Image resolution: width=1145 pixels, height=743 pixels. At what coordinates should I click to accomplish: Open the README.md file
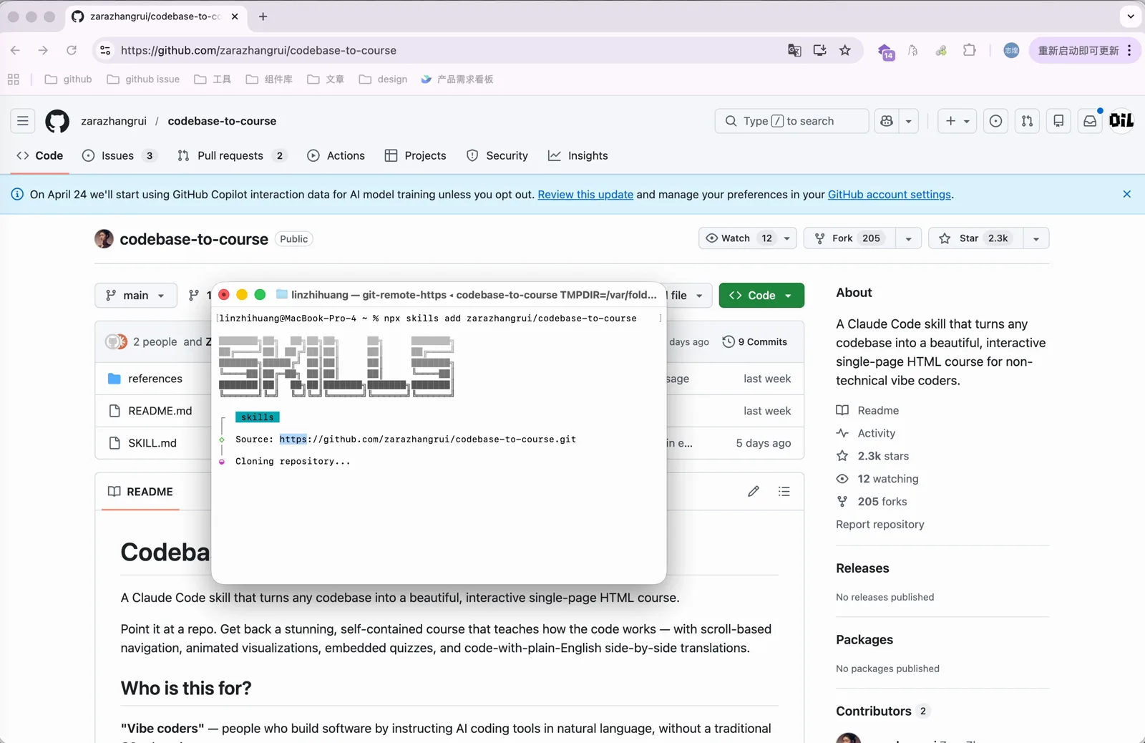(160, 411)
